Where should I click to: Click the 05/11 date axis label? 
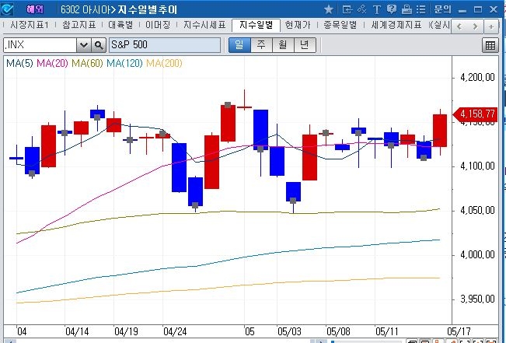387,331
